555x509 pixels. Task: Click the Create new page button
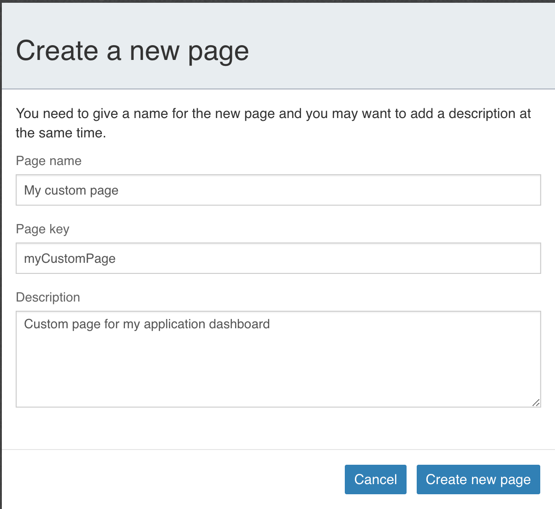point(478,479)
